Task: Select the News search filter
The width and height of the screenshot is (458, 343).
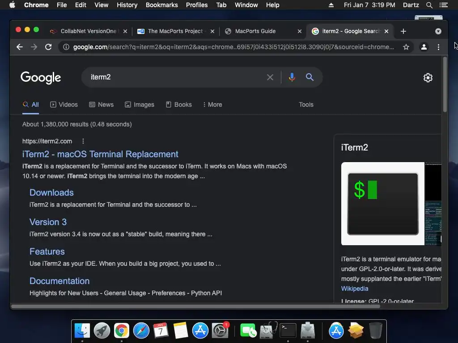Action: coord(101,105)
